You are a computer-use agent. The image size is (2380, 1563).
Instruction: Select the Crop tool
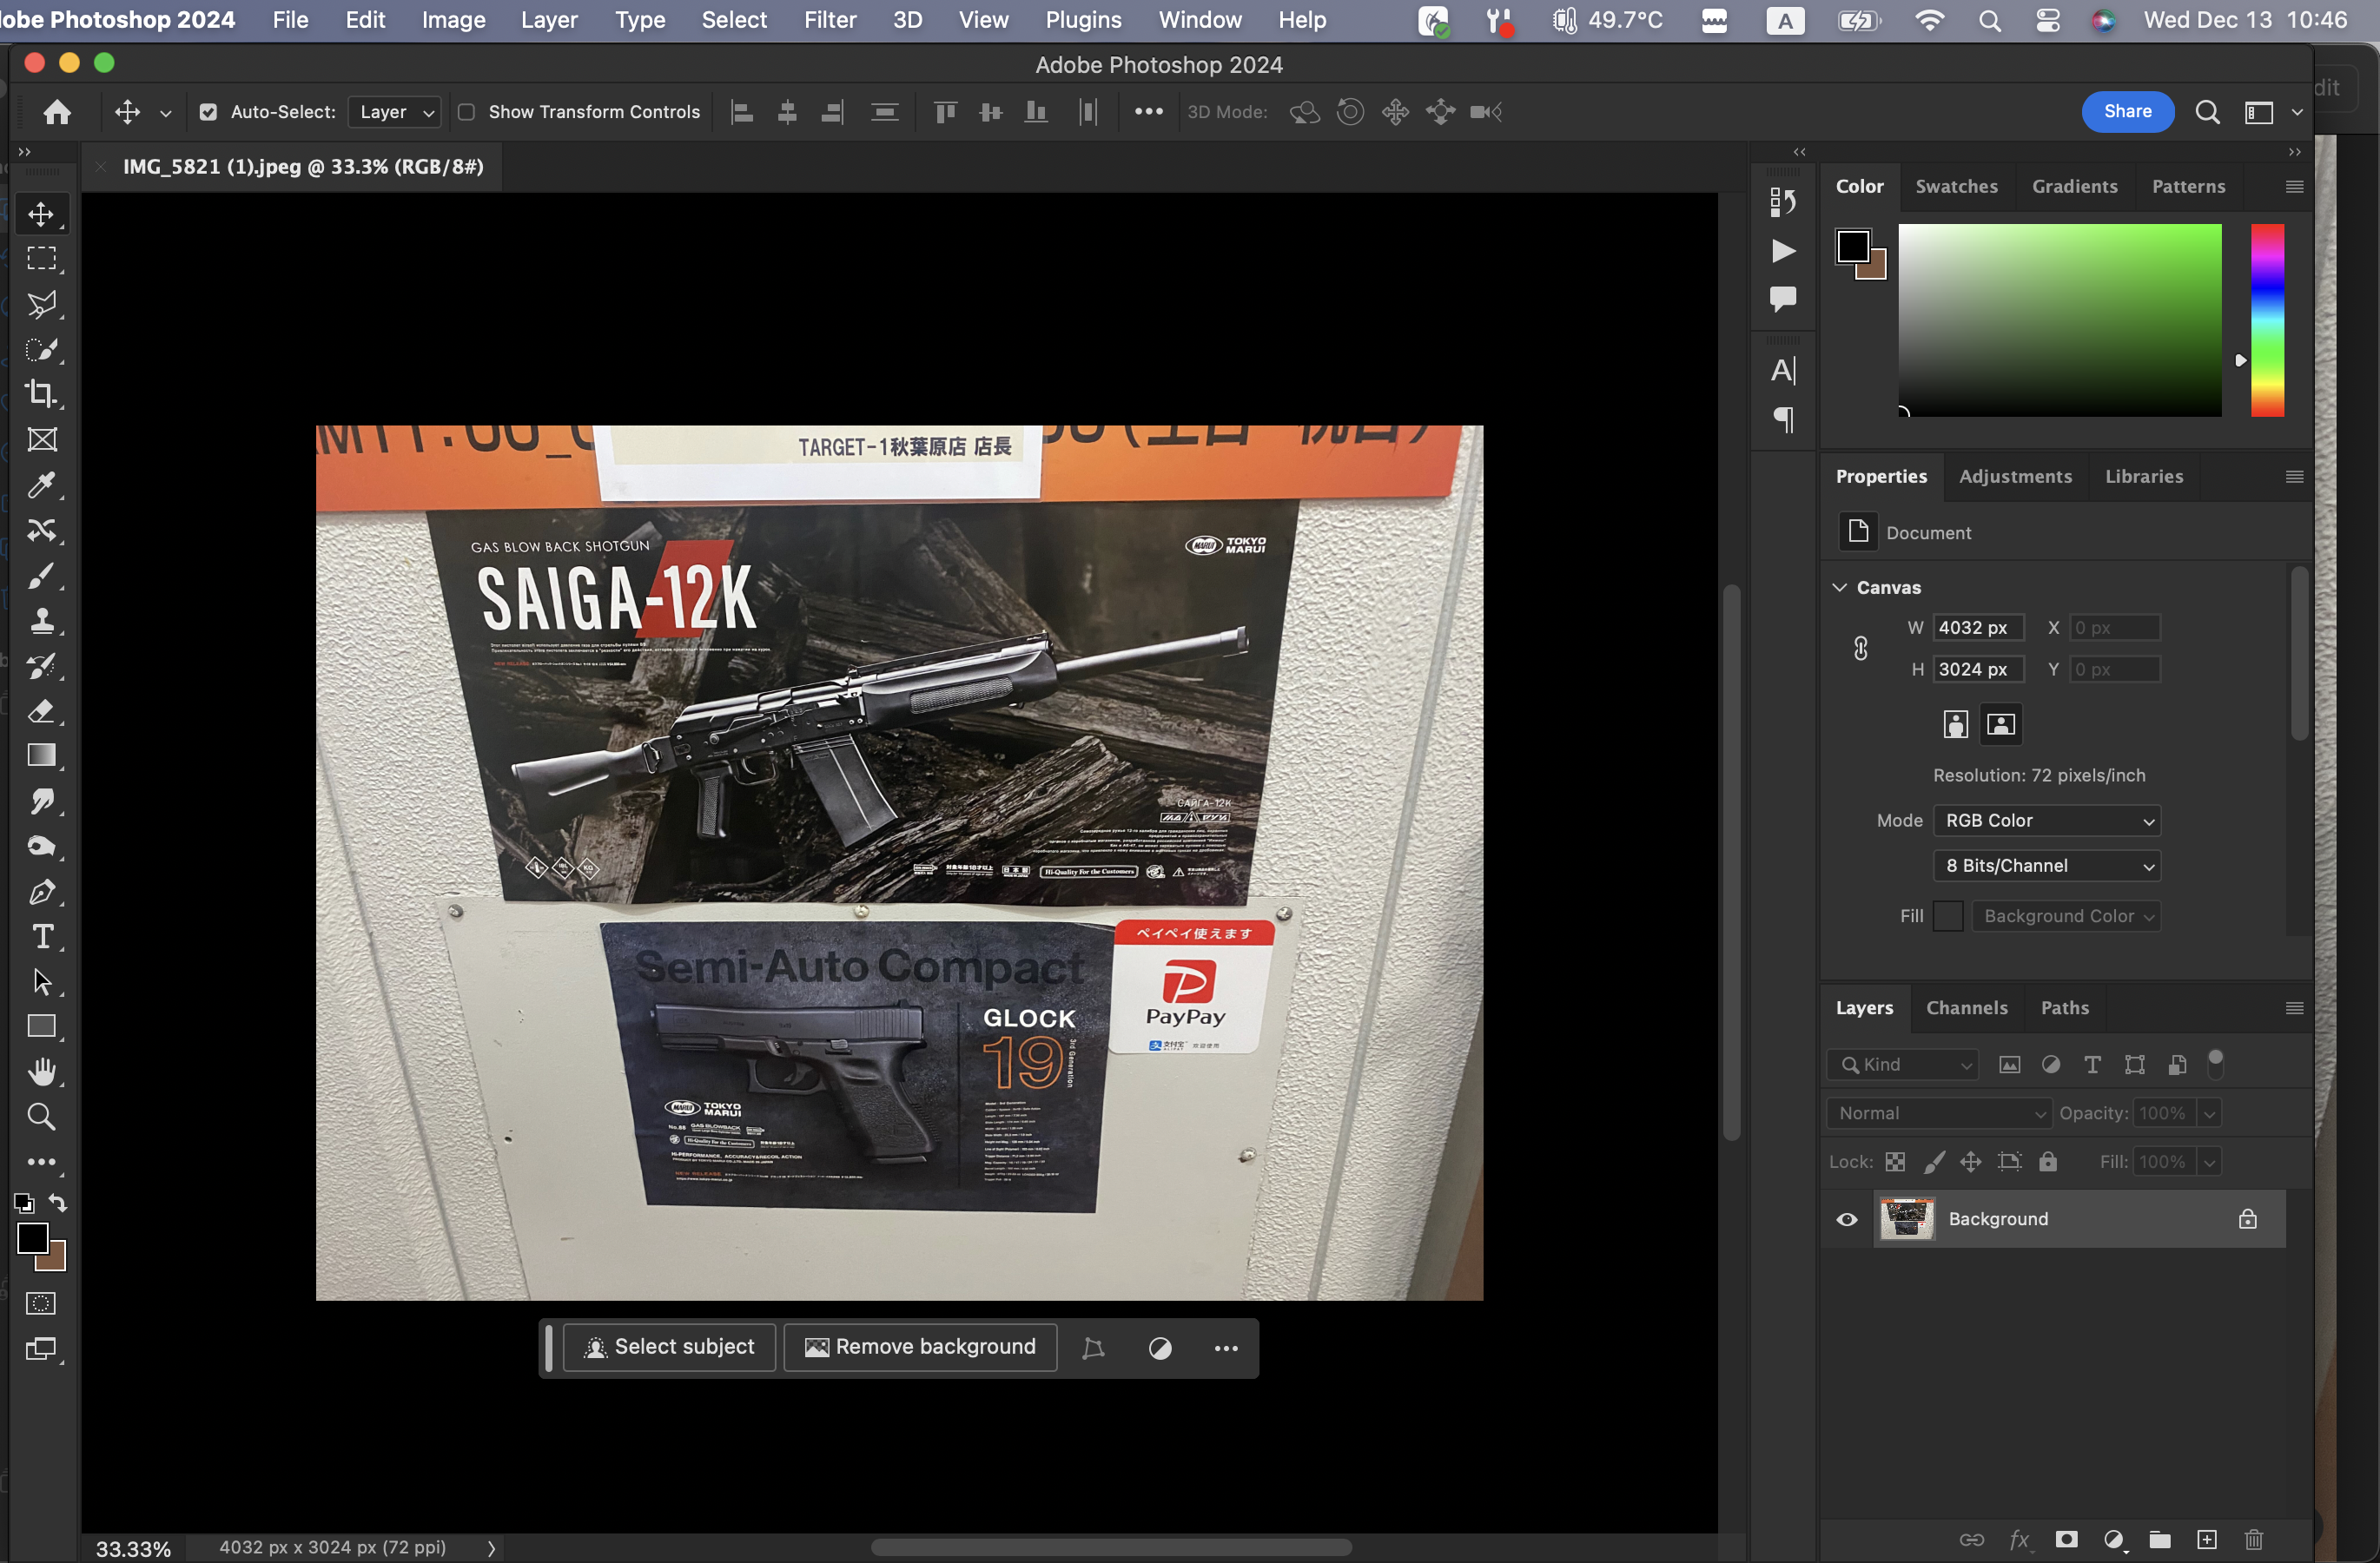click(x=41, y=393)
